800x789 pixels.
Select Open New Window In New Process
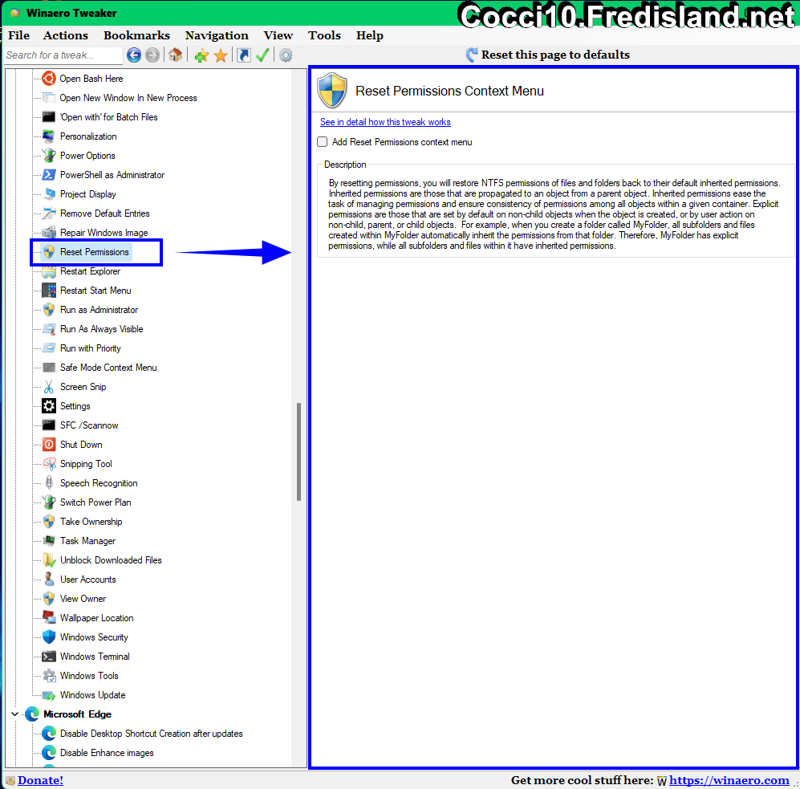128,98
